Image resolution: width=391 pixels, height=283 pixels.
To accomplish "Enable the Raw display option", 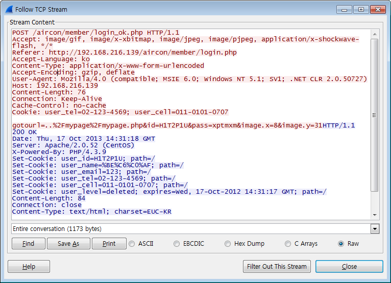I will pyautogui.click(x=341, y=244).
